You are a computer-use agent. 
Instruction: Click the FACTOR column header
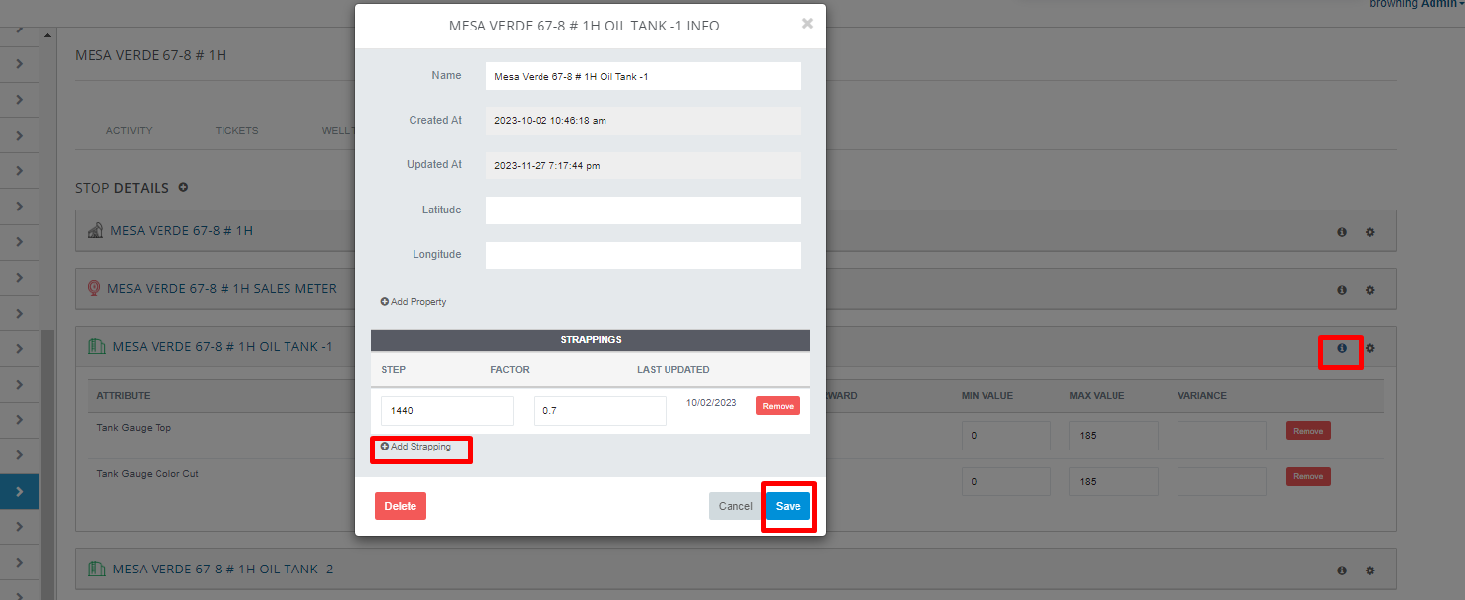[510, 370]
